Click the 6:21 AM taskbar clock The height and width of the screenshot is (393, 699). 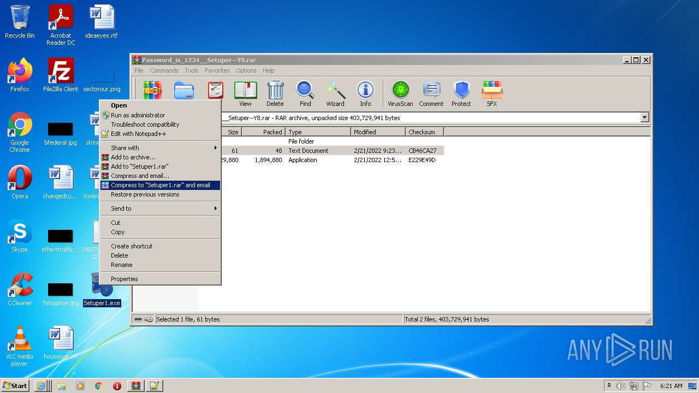pyautogui.click(x=671, y=386)
